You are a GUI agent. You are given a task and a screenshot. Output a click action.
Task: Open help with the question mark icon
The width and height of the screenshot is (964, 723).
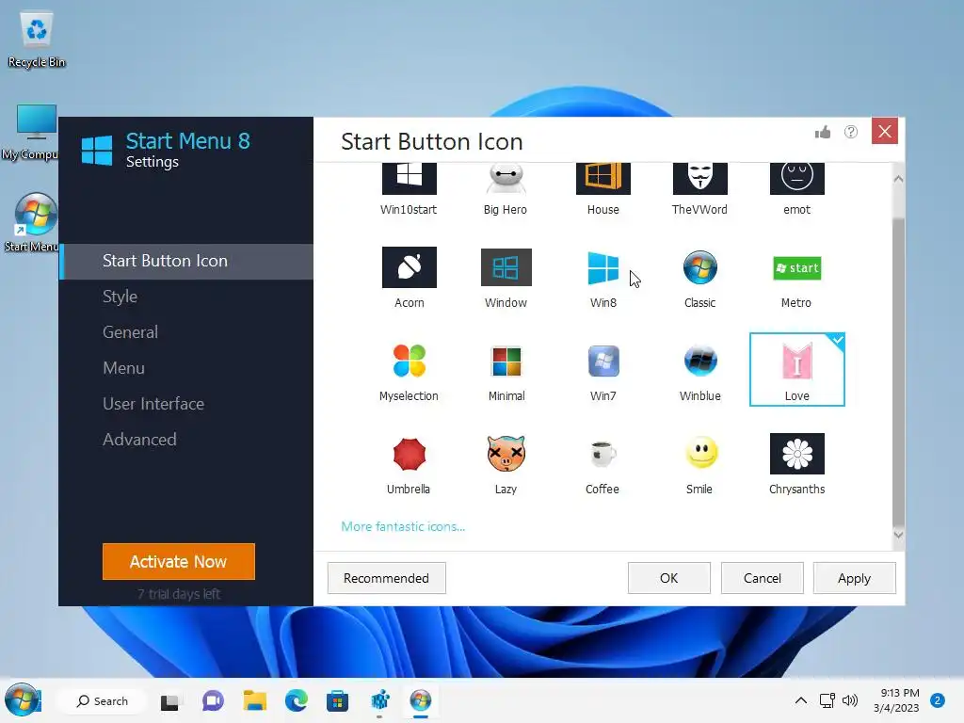[851, 132]
